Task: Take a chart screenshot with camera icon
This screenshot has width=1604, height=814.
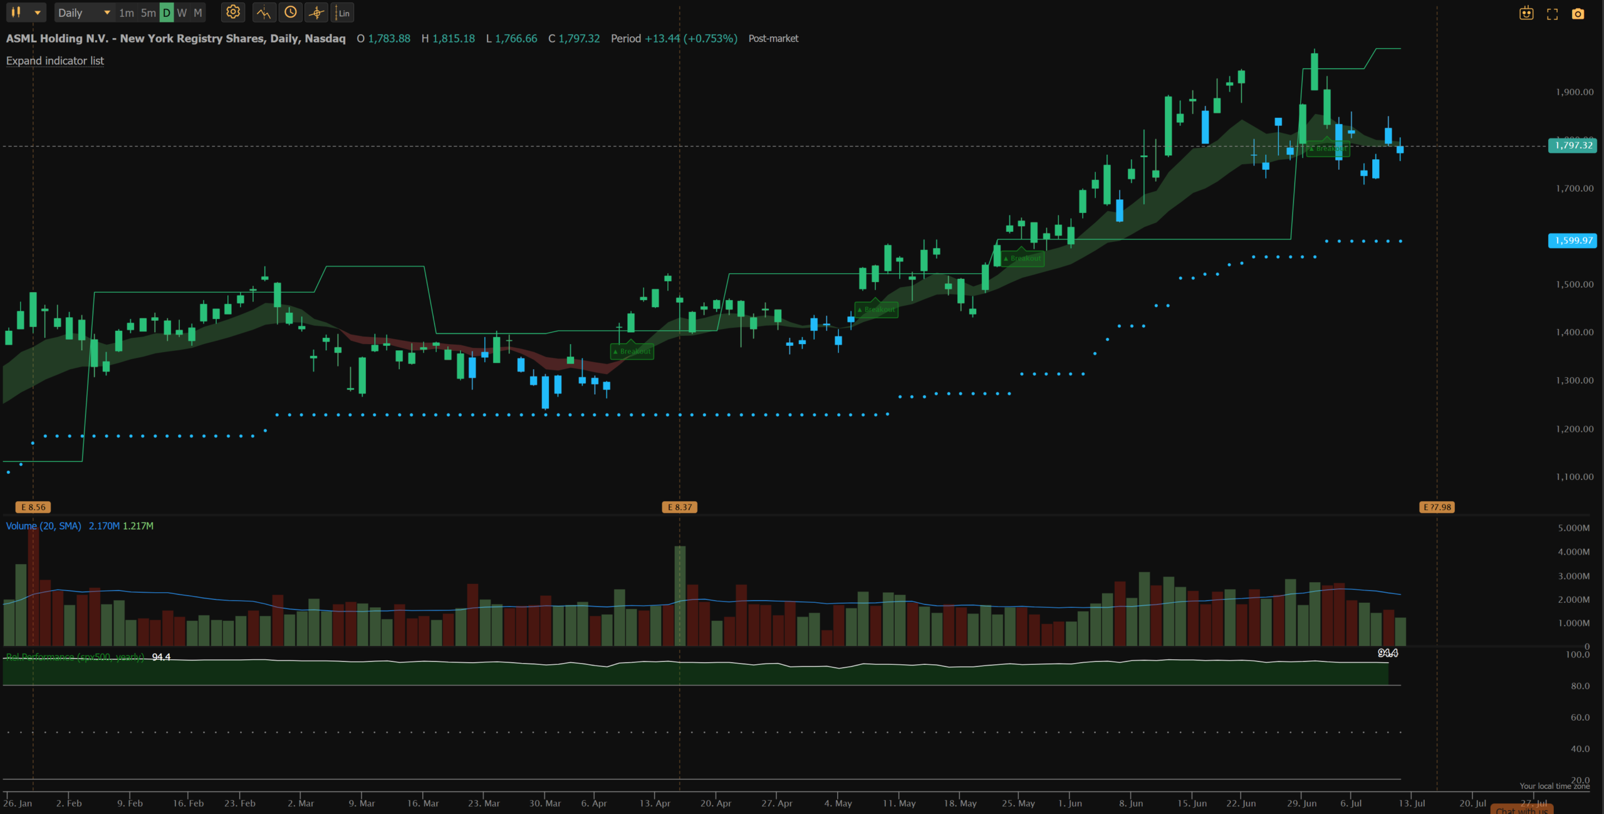Action: [1578, 14]
